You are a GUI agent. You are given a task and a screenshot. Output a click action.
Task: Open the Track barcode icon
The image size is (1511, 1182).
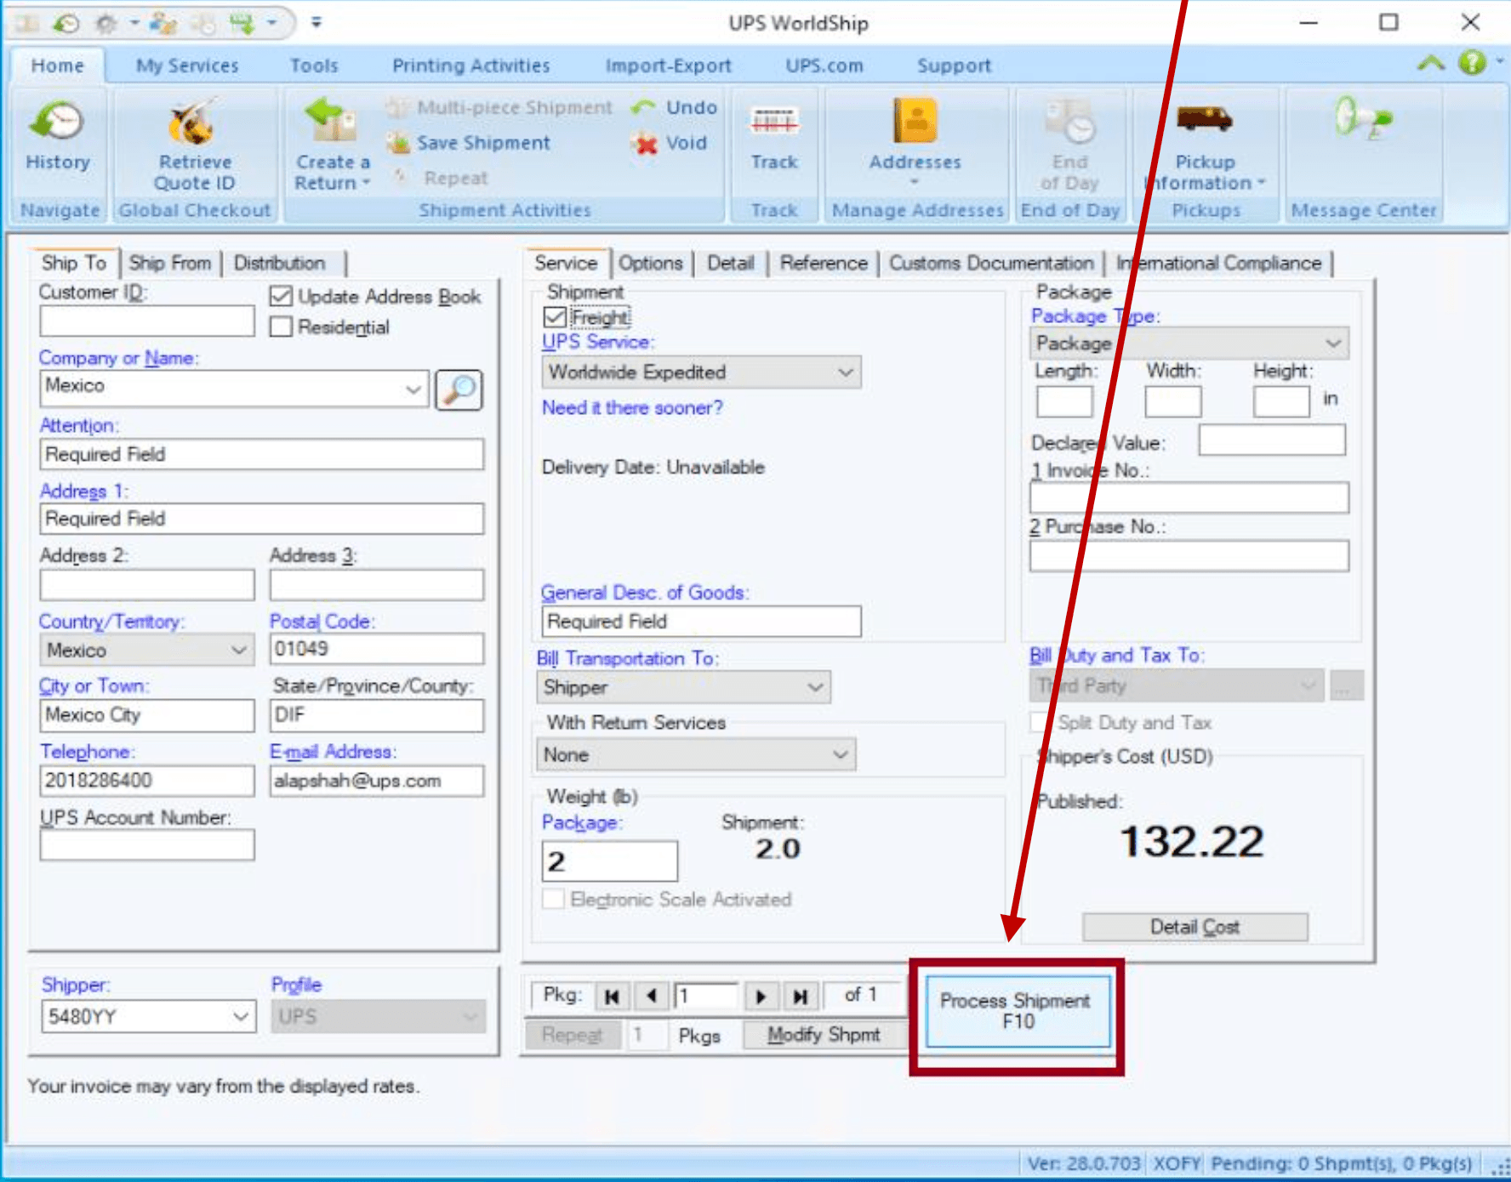pos(774,122)
